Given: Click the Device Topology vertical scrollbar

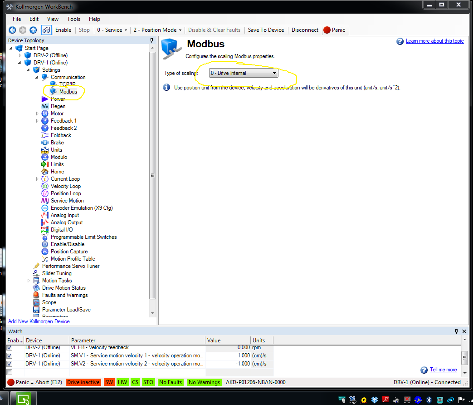Looking at the screenshot, I should tap(153, 175).
